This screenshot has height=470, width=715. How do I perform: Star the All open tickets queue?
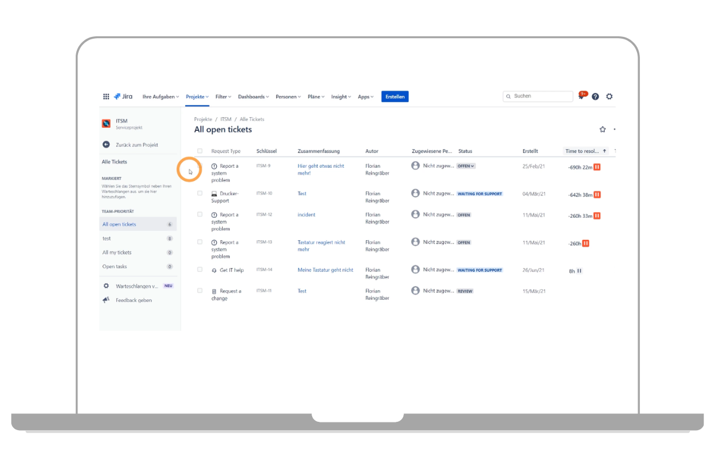(x=602, y=130)
